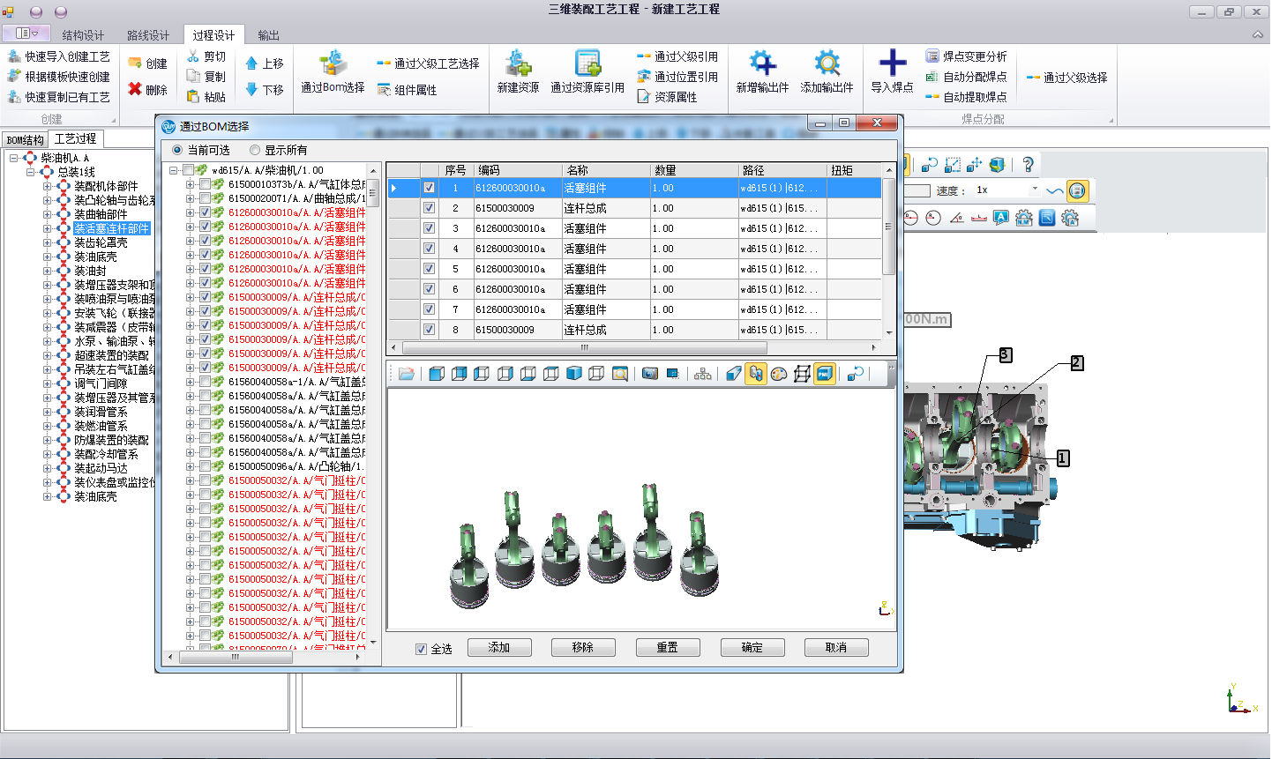This screenshot has height=759, width=1272.
Task: Click the 上移 up-arrow icon
Action: (x=251, y=63)
